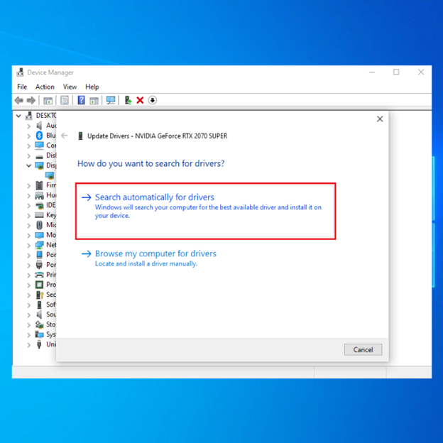Click the 'Update Drivers - NVIDIA GeForce RTX 2070 SUPER' title

(x=157, y=136)
